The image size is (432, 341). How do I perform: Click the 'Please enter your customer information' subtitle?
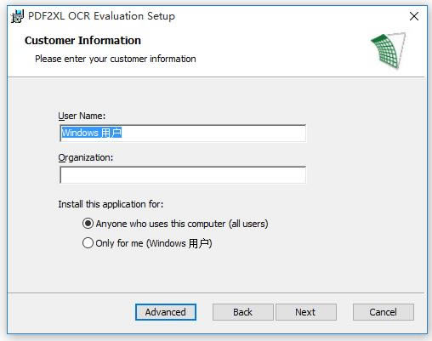pyautogui.click(x=116, y=59)
